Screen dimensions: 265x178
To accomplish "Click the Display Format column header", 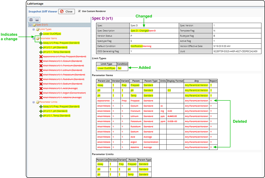I will click(x=175, y=81).
